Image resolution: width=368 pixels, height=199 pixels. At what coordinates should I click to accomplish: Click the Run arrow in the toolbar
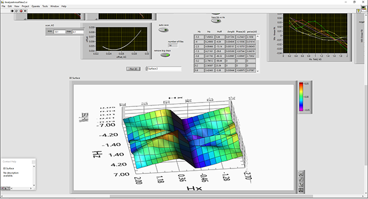(12, 11)
